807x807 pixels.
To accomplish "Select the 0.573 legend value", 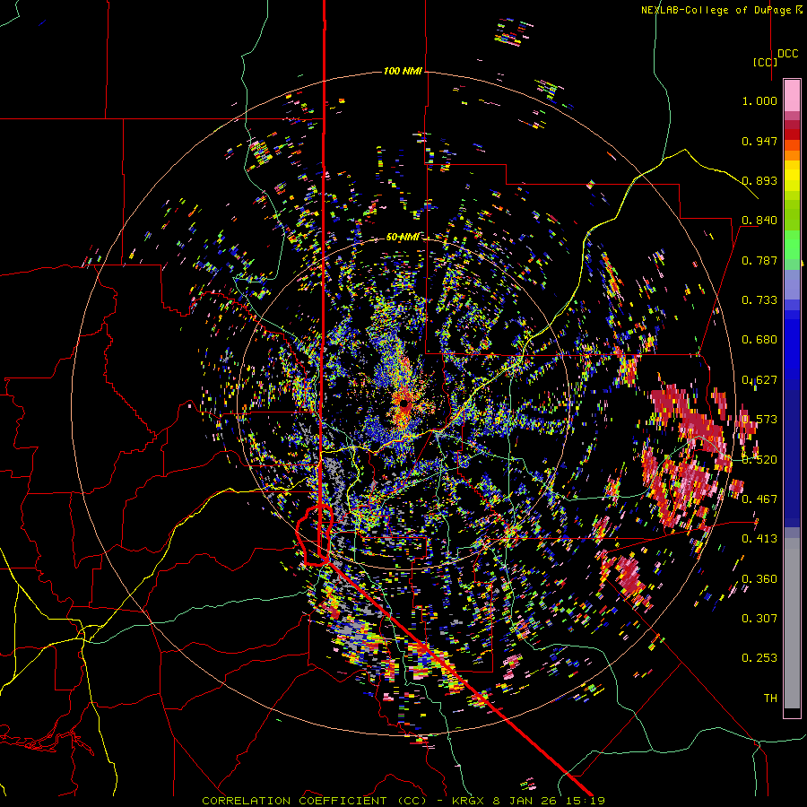I will pyautogui.click(x=759, y=420).
